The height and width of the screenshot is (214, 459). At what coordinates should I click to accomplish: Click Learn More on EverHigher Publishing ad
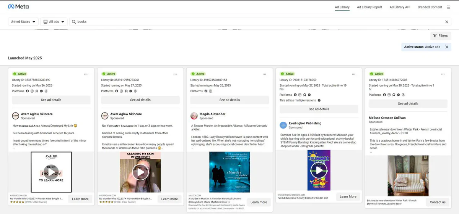coord(348,196)
